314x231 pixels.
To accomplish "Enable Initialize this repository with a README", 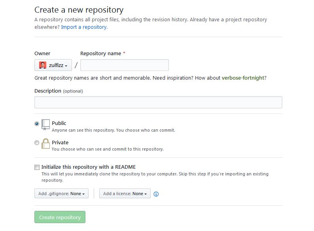I will [37, 167].
